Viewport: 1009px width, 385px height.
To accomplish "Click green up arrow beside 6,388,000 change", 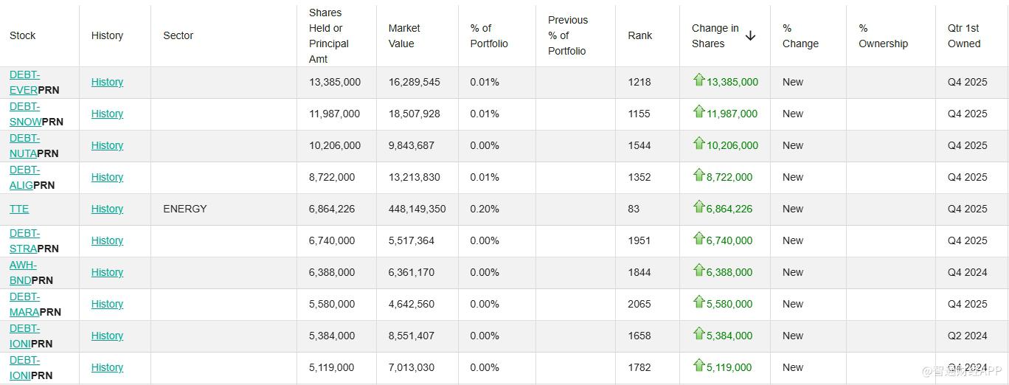I will click(698, 271).
